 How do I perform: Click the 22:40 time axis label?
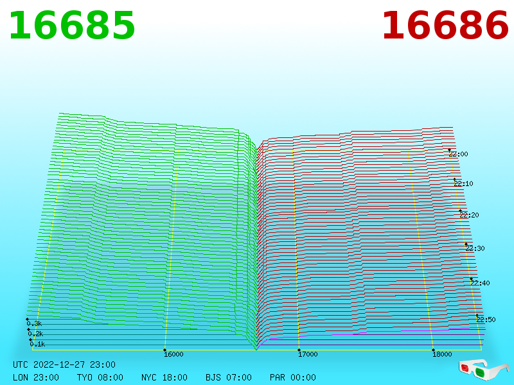click(480, 283)
